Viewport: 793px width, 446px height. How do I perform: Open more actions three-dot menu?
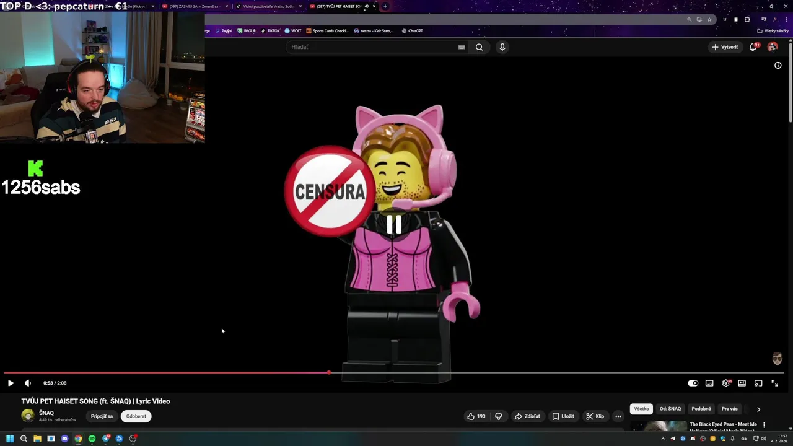pos(618,416)
